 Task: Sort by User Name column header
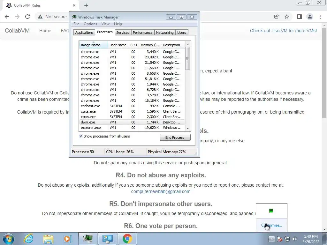[118, 45]
